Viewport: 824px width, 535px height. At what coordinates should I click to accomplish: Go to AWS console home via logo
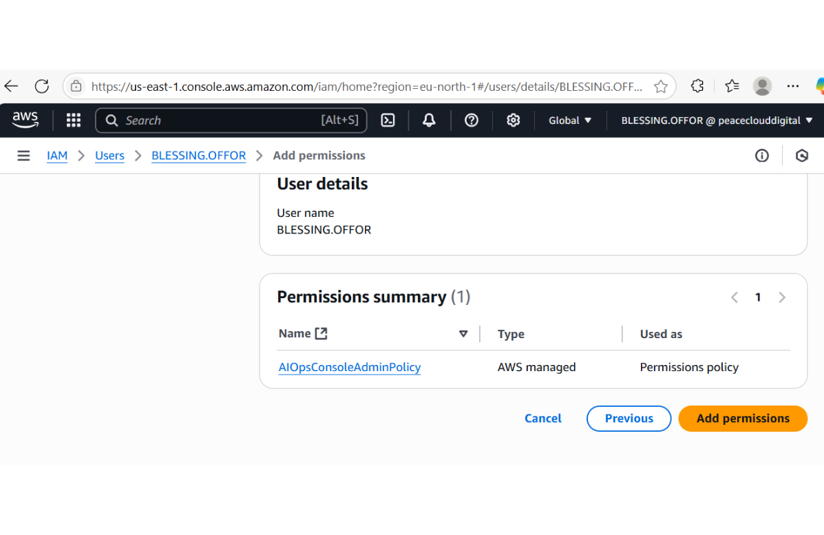pyautogui.click(x=25, y=120)
